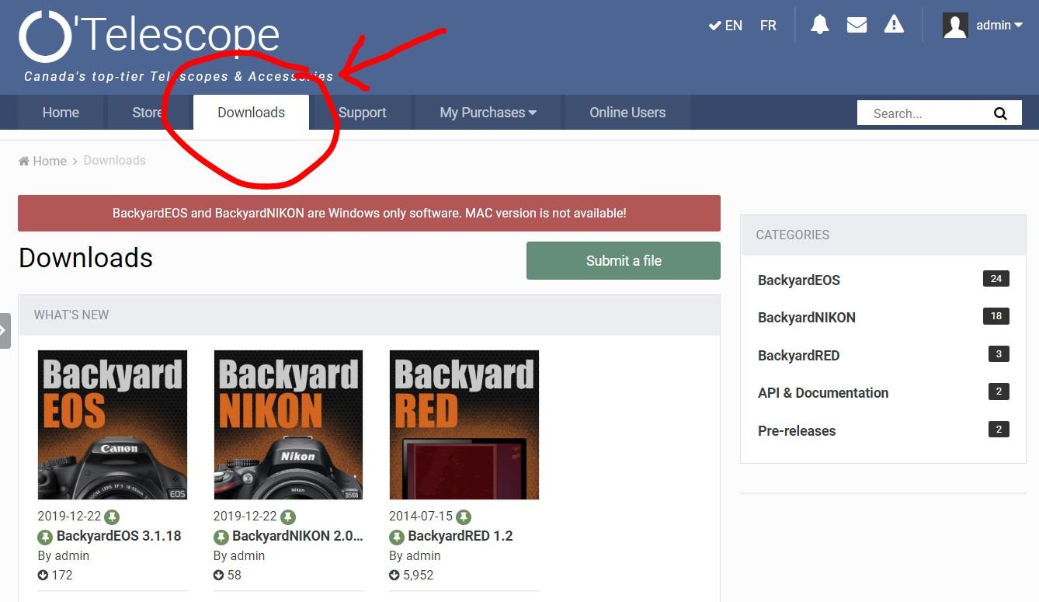Click the admin avatar picture
The width and height of the screenshot is (1039, 602).
(x=955, y=26)
